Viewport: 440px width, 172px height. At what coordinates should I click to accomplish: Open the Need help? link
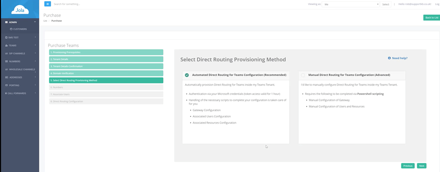tap(400, 58)
